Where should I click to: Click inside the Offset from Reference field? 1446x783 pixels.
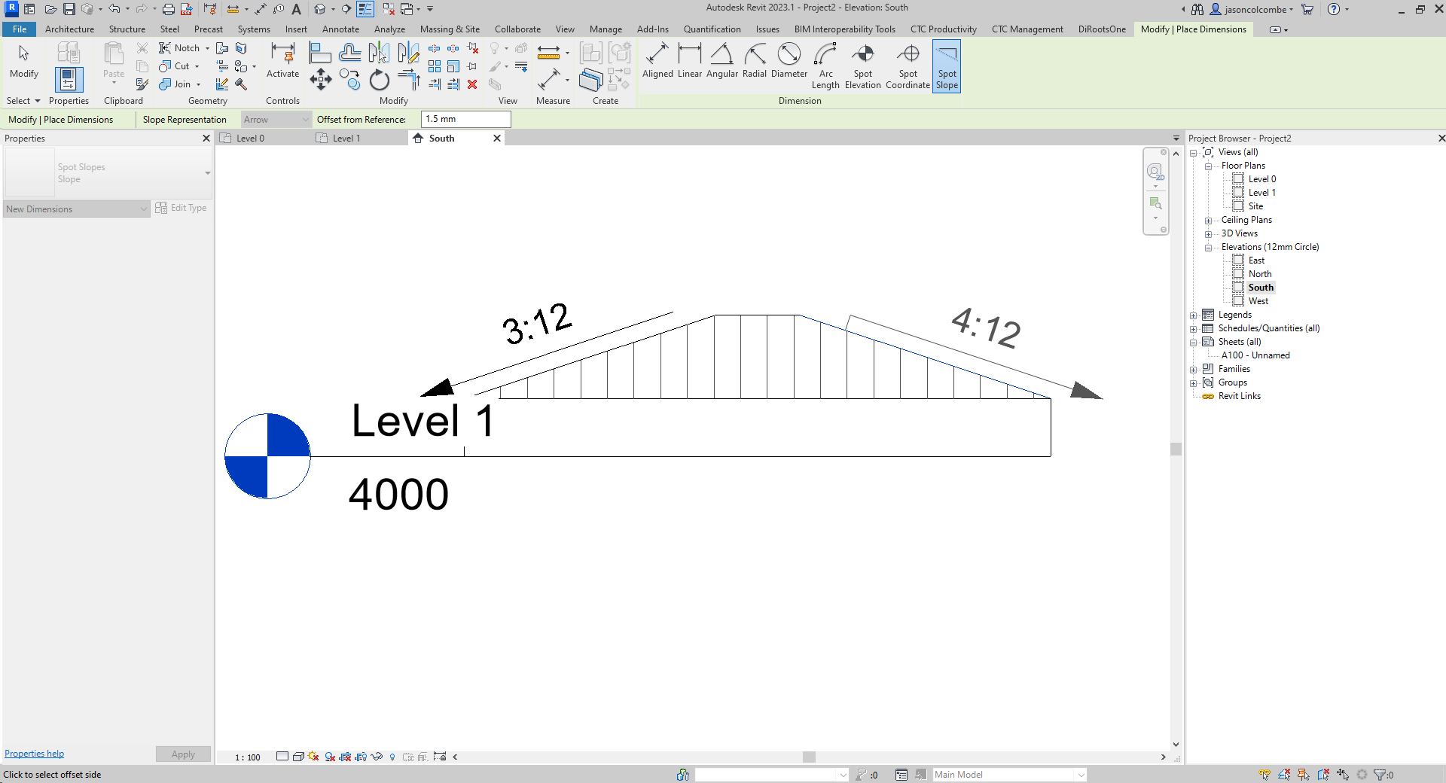(465, 119)
